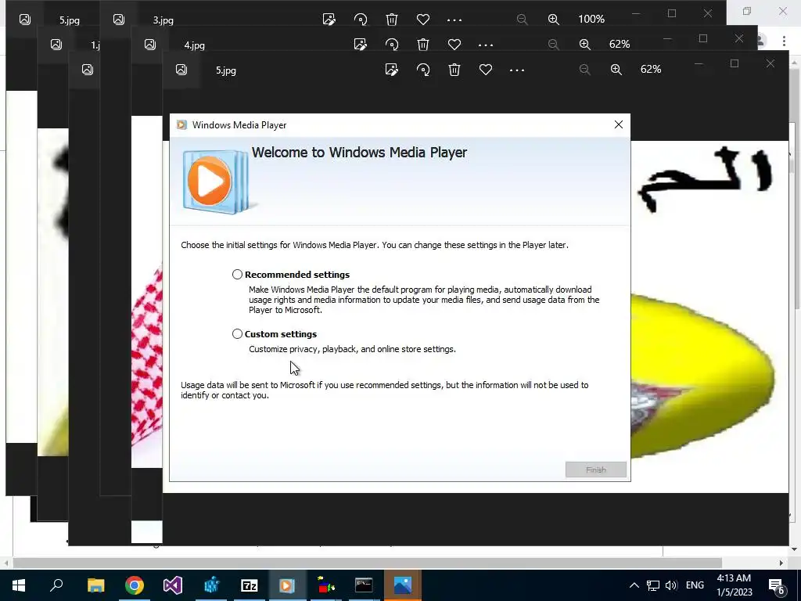Open volume control in system tray
Image resolution: width=801 pixels, height=601 pixels.
click(671, 585)
